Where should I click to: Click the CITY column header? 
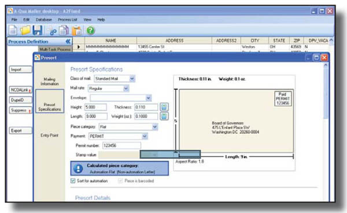[x=254, y=40]
